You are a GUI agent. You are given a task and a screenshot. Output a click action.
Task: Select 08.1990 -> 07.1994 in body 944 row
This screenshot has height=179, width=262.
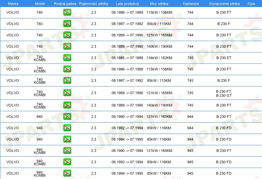coord(127,117)
